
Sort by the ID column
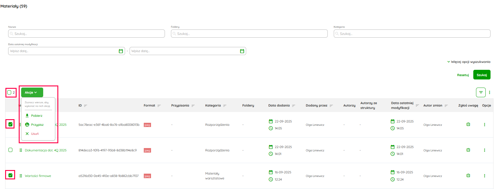click(85, 106)
